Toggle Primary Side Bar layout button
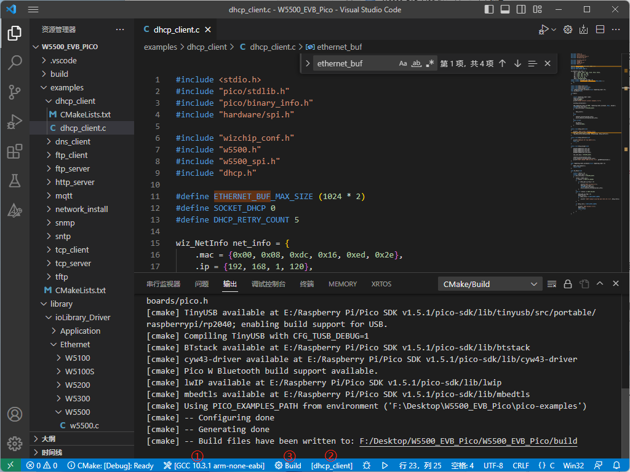 coord(489,9)
